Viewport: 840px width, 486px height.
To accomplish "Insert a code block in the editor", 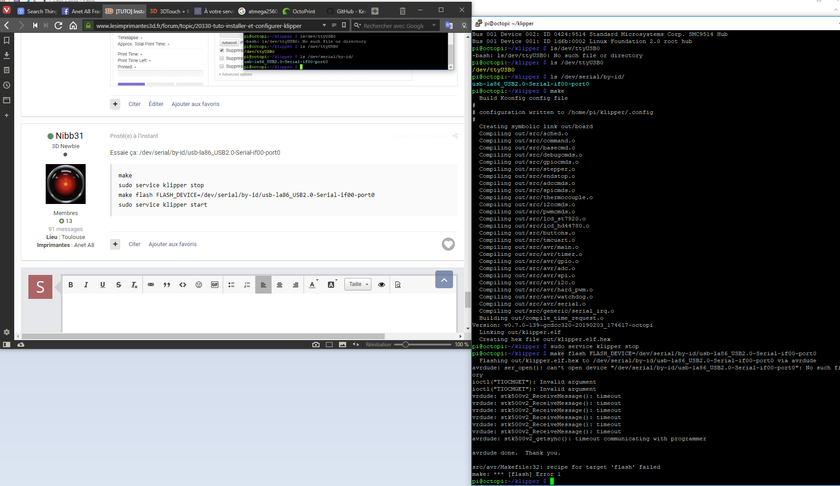I will point(183,285).
